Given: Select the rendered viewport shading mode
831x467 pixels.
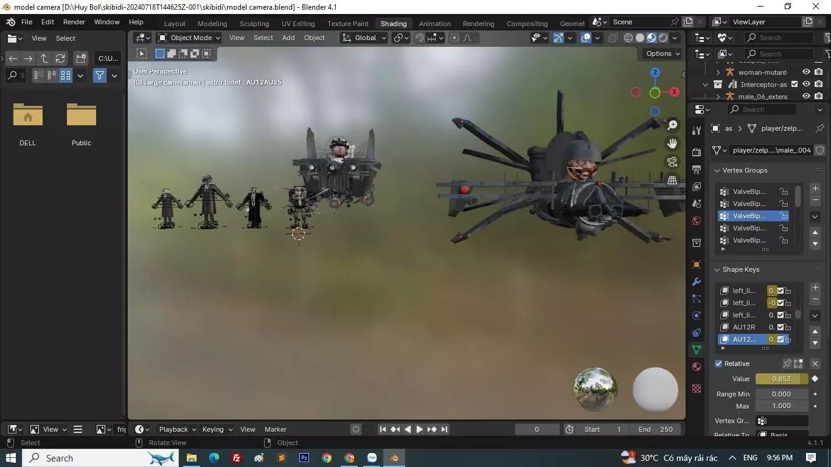Looking at the screenshot, I should tap(663, 38).
